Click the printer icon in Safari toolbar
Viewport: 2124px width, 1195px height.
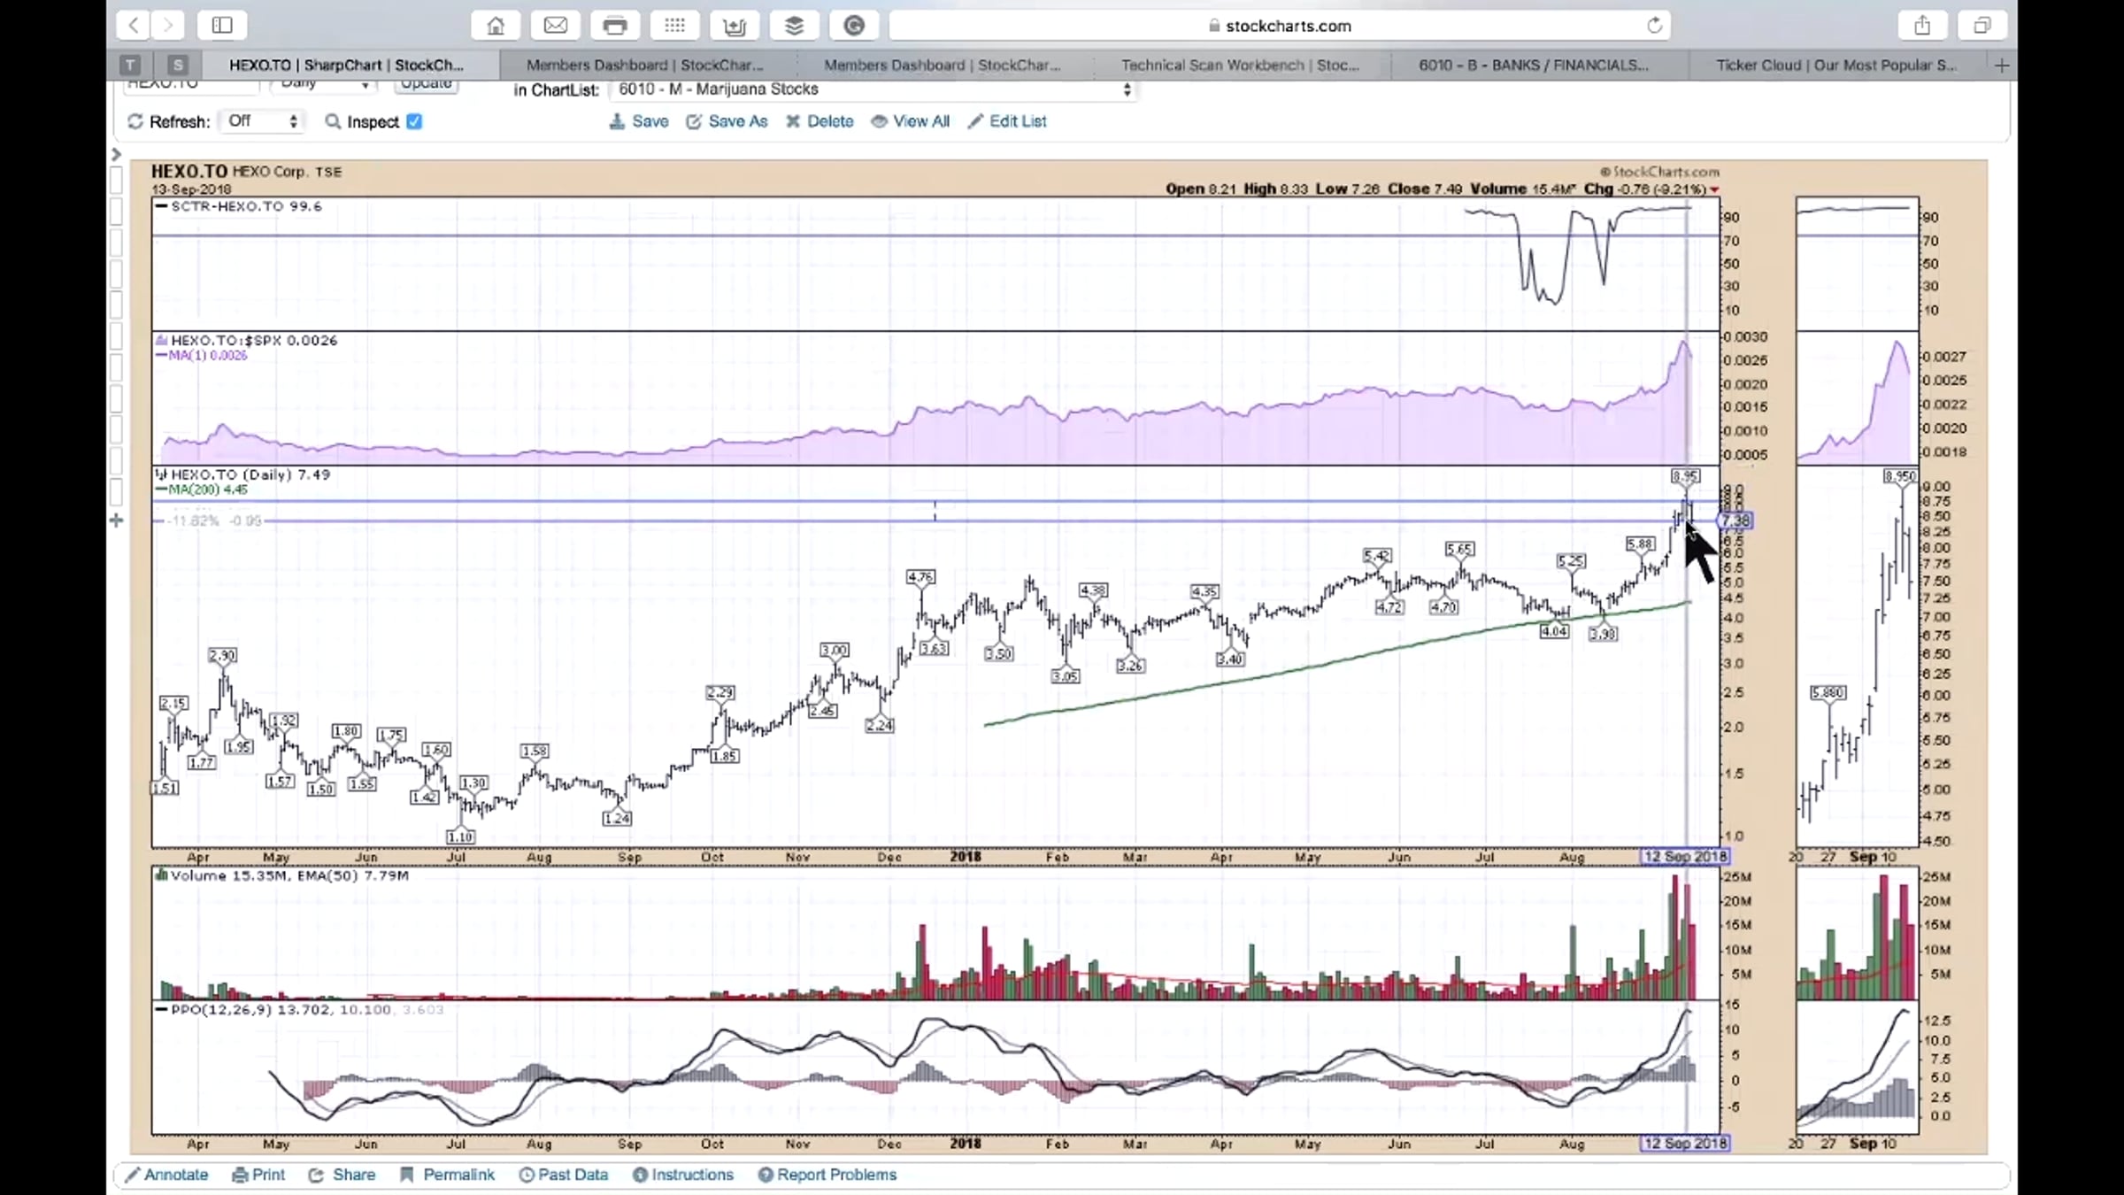click(615, 26)
